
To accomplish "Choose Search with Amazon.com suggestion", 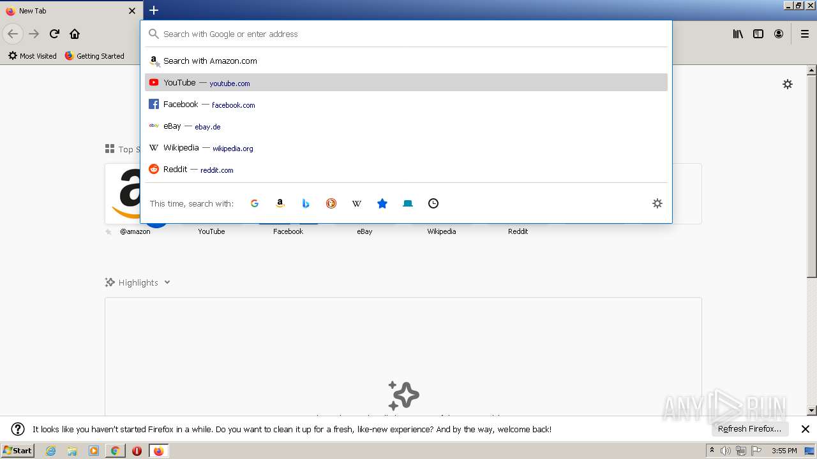I will [406, 61].
